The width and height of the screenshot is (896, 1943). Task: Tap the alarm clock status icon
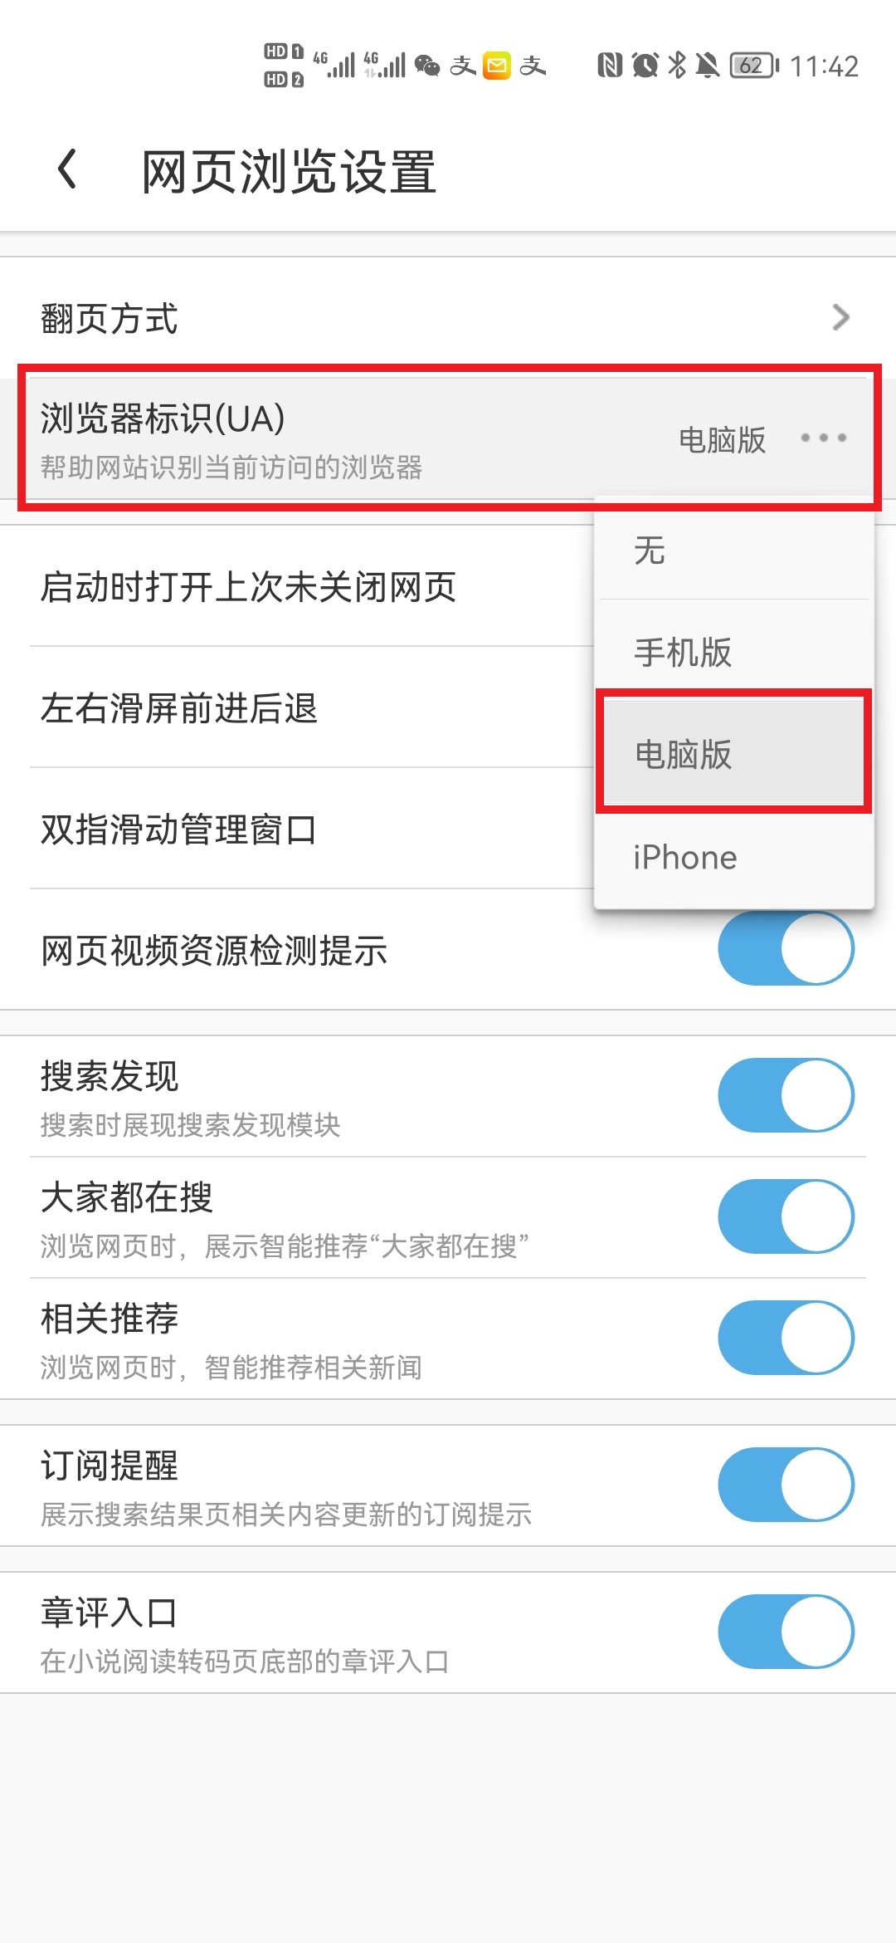tap(645, 65)
